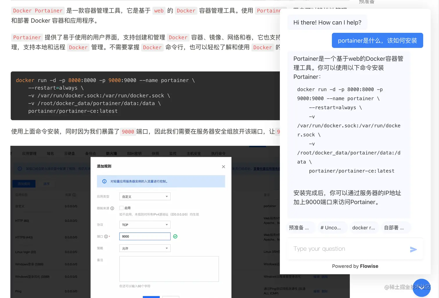
Task: Click the 添加规则 button
Action: pos(24,184)
